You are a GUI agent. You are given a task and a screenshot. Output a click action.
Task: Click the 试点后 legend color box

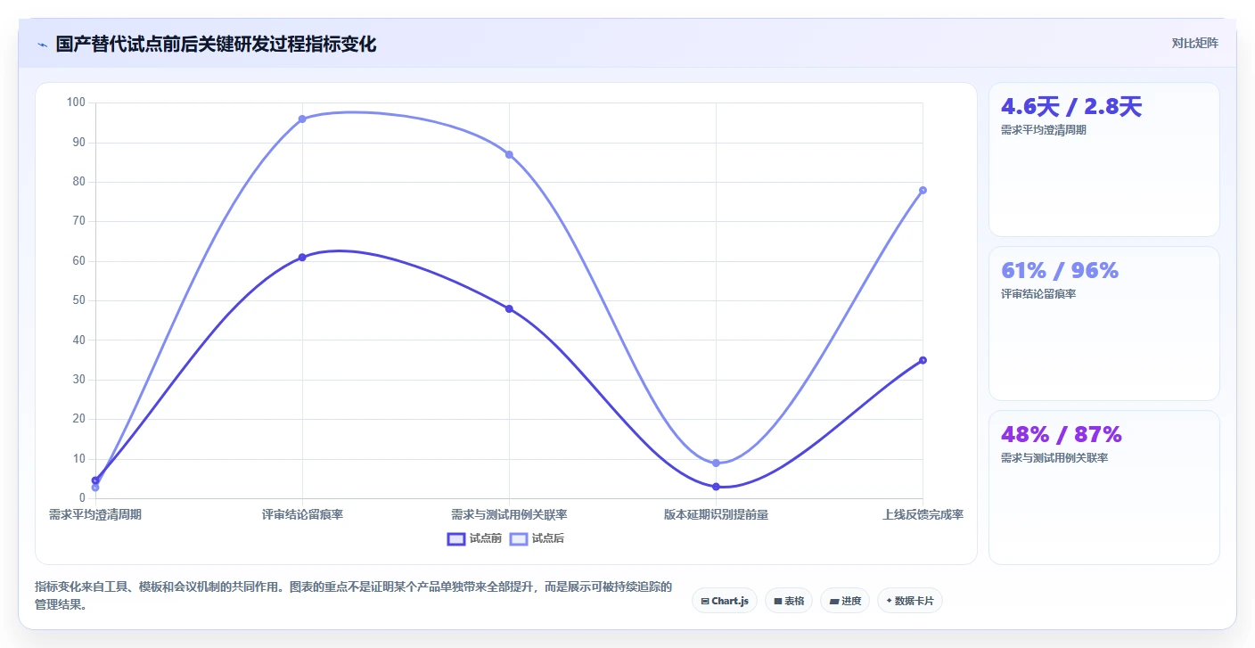[x=518, y=538]
